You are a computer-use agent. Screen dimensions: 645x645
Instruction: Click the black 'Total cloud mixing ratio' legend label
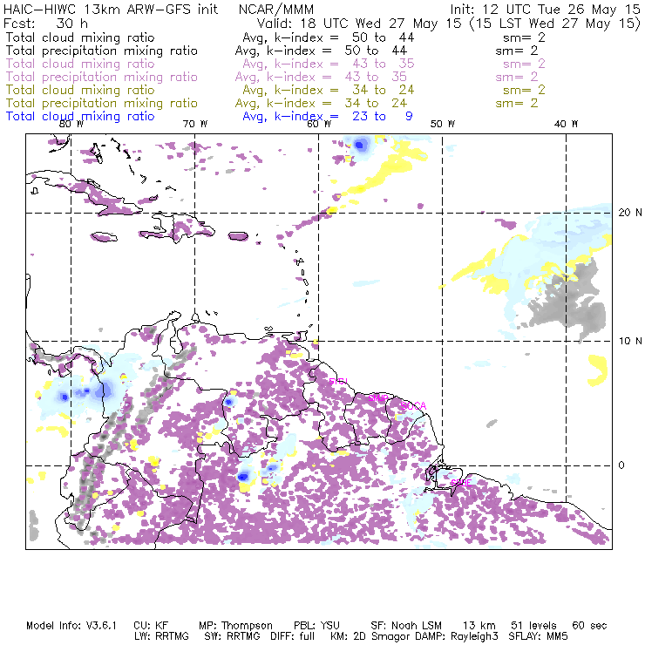pos(80,37)
